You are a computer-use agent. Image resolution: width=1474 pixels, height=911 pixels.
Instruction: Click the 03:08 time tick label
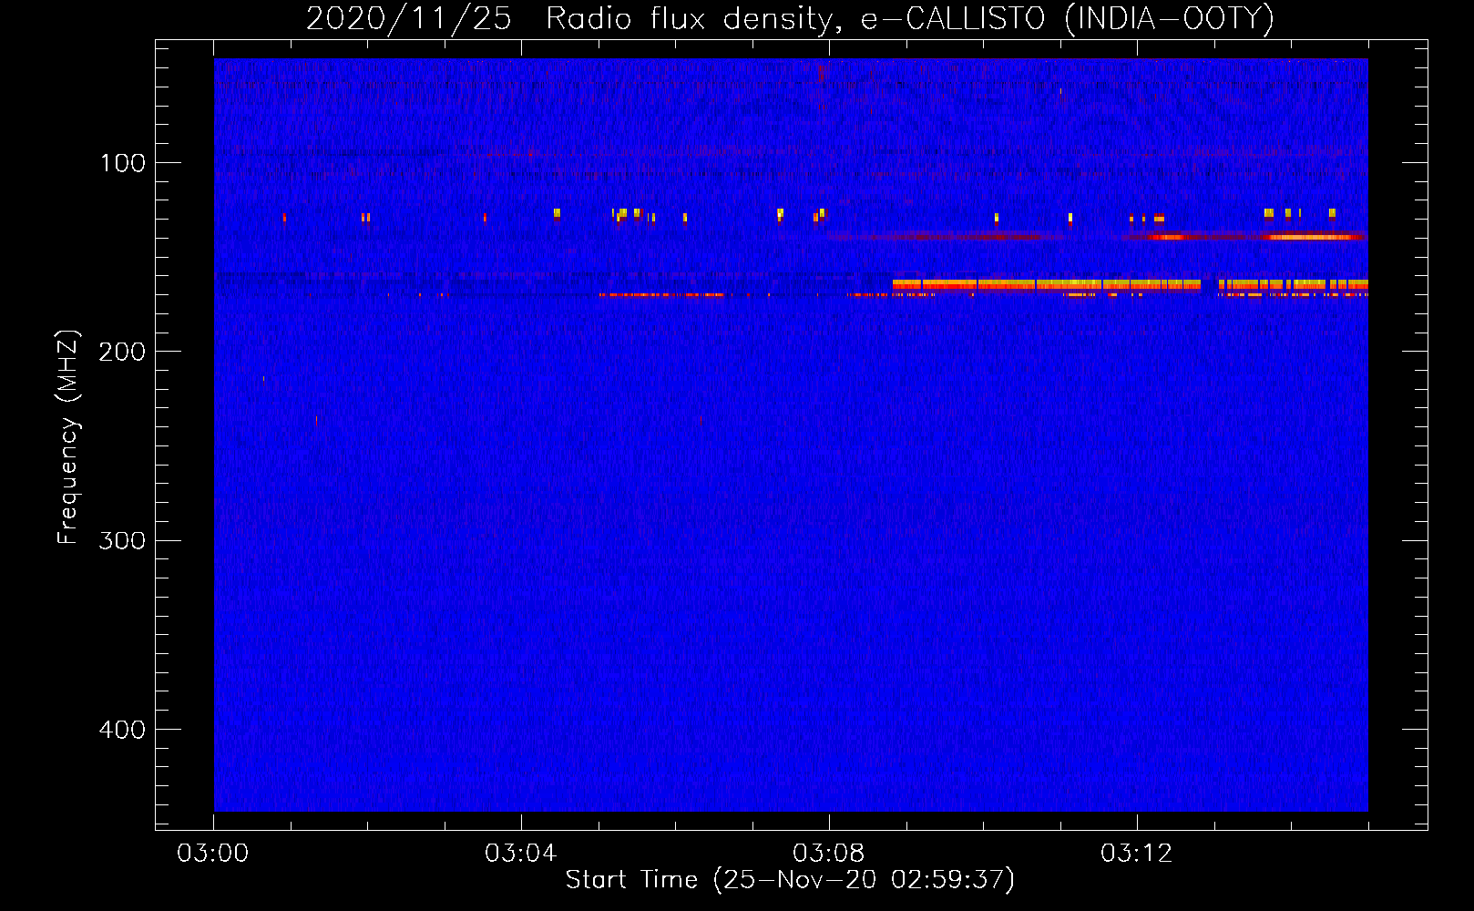(828, 854)
